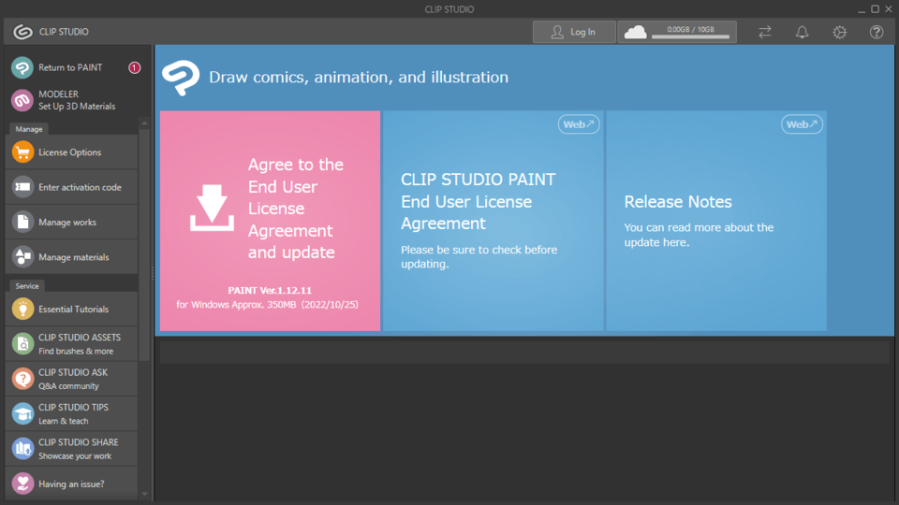Image resolution: width=899 pixels, height=505 pixels.
Task: Minimize the CLIP STUDIO window
Action: click(x=862, y=9)
